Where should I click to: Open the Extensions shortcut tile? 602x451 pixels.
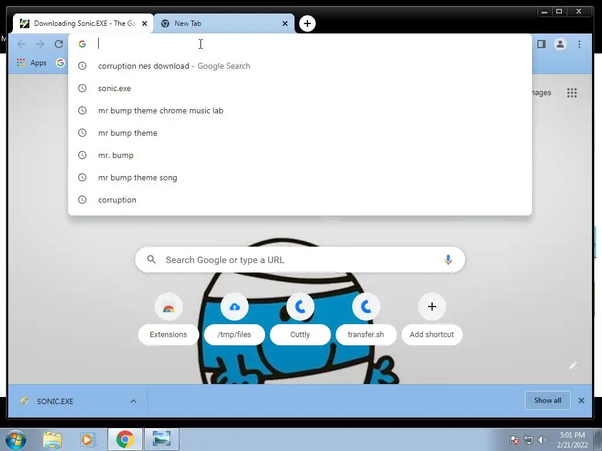tap(169, 319)
